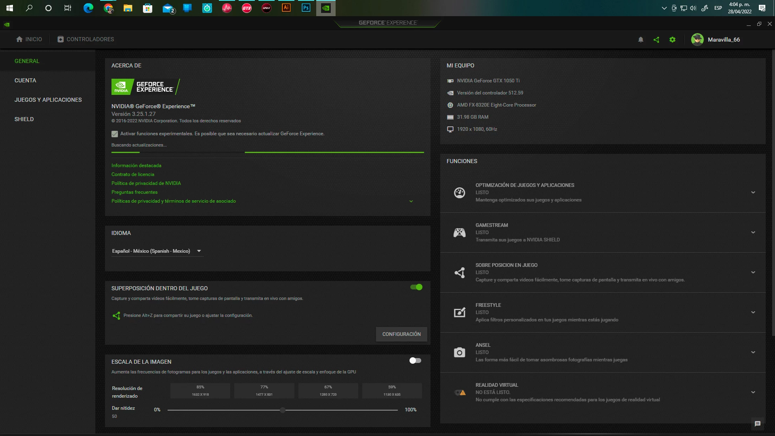This screenshot has height=436, width=775.
Task: Open Juegos y Aplicaciones section
Action: 48,100
